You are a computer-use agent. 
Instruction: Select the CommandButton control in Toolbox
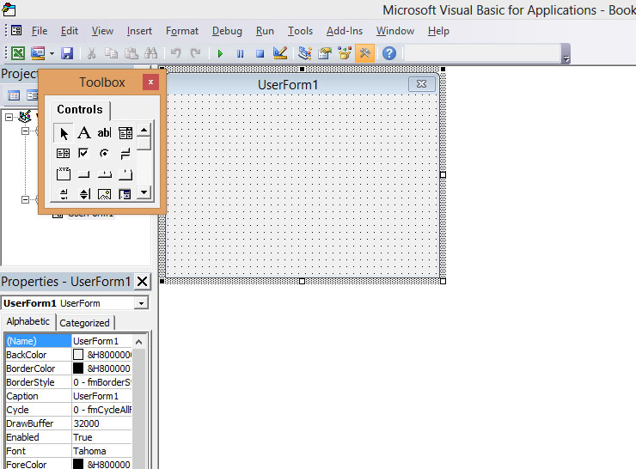83,174
